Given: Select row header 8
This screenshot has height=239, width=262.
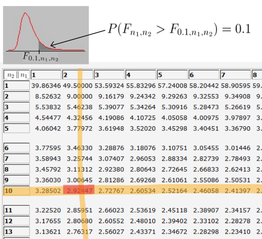Looking at the screenshot, I should point(16,170).
